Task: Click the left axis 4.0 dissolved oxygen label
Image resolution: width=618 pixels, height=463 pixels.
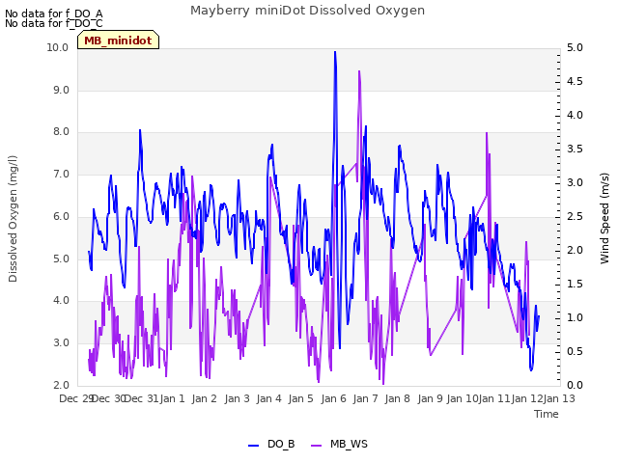Action: point(61,301)
